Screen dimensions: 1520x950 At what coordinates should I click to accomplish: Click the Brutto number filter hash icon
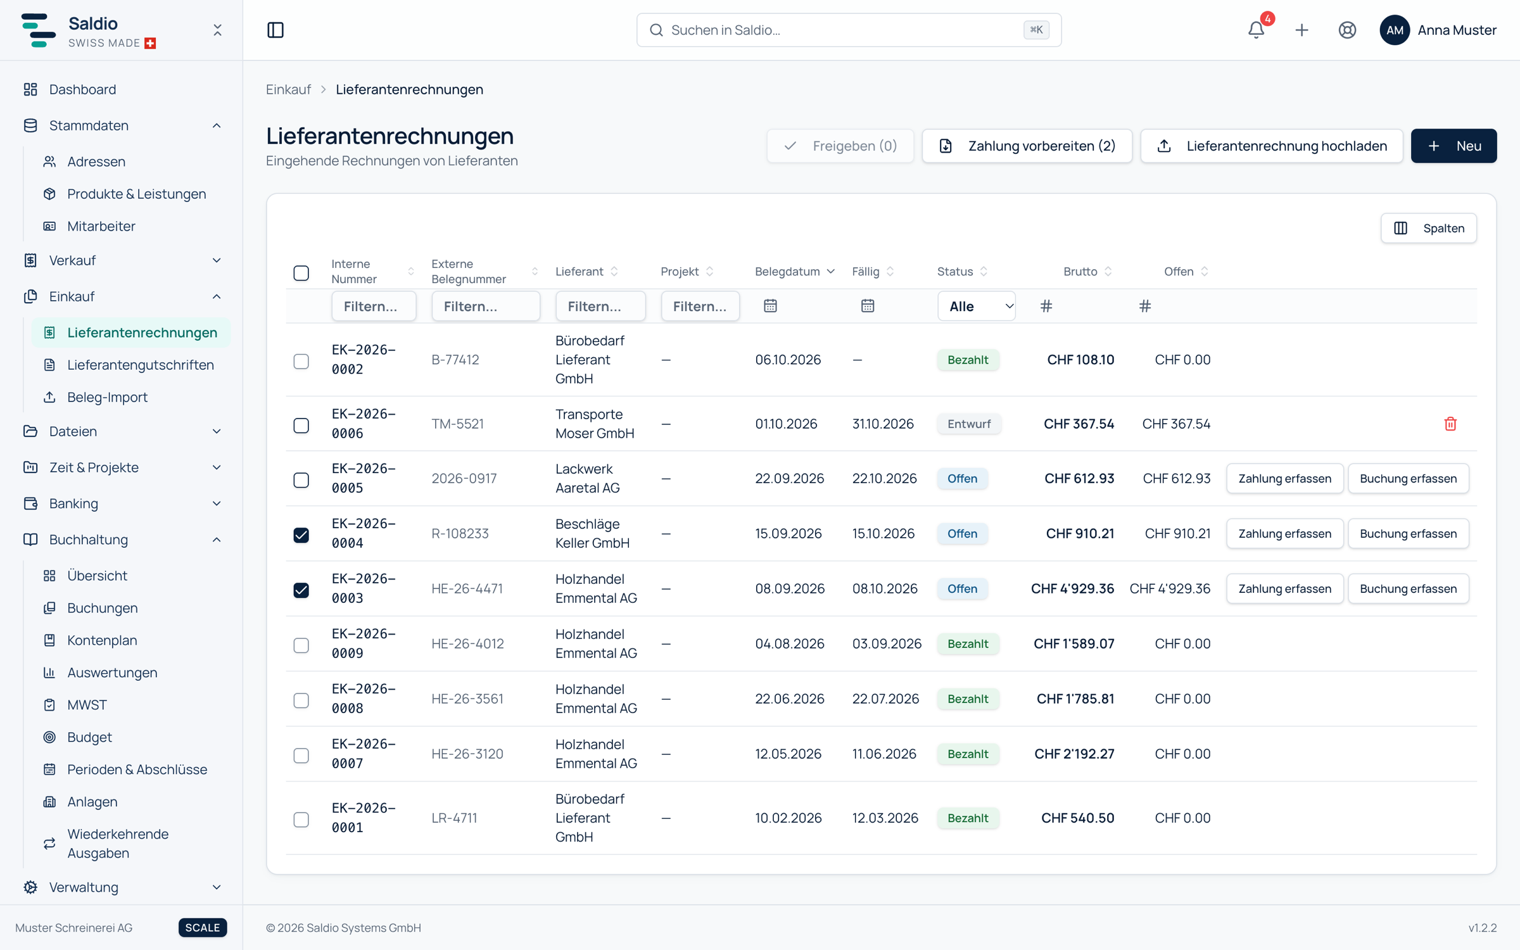(x=1046, y=306)
